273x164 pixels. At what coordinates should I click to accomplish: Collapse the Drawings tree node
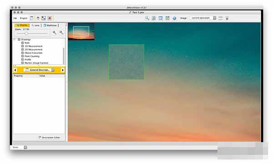pos(15,40)
